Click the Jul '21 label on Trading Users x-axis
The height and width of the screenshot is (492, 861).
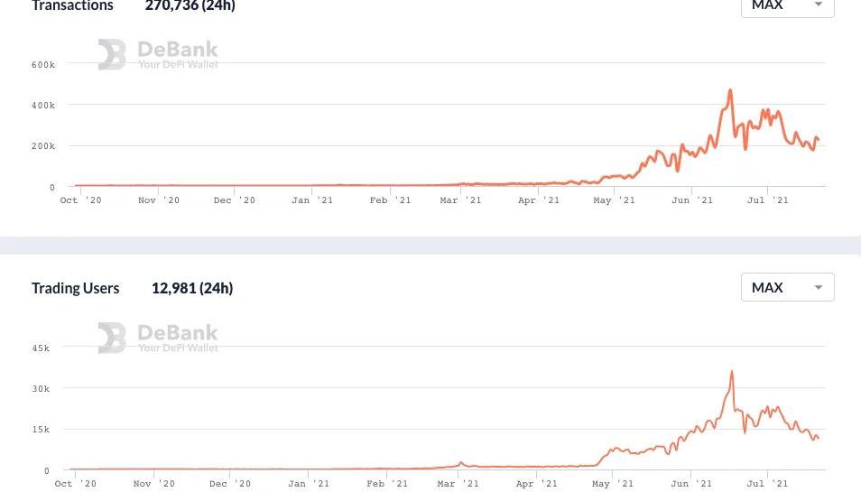[x=768, y=484]
